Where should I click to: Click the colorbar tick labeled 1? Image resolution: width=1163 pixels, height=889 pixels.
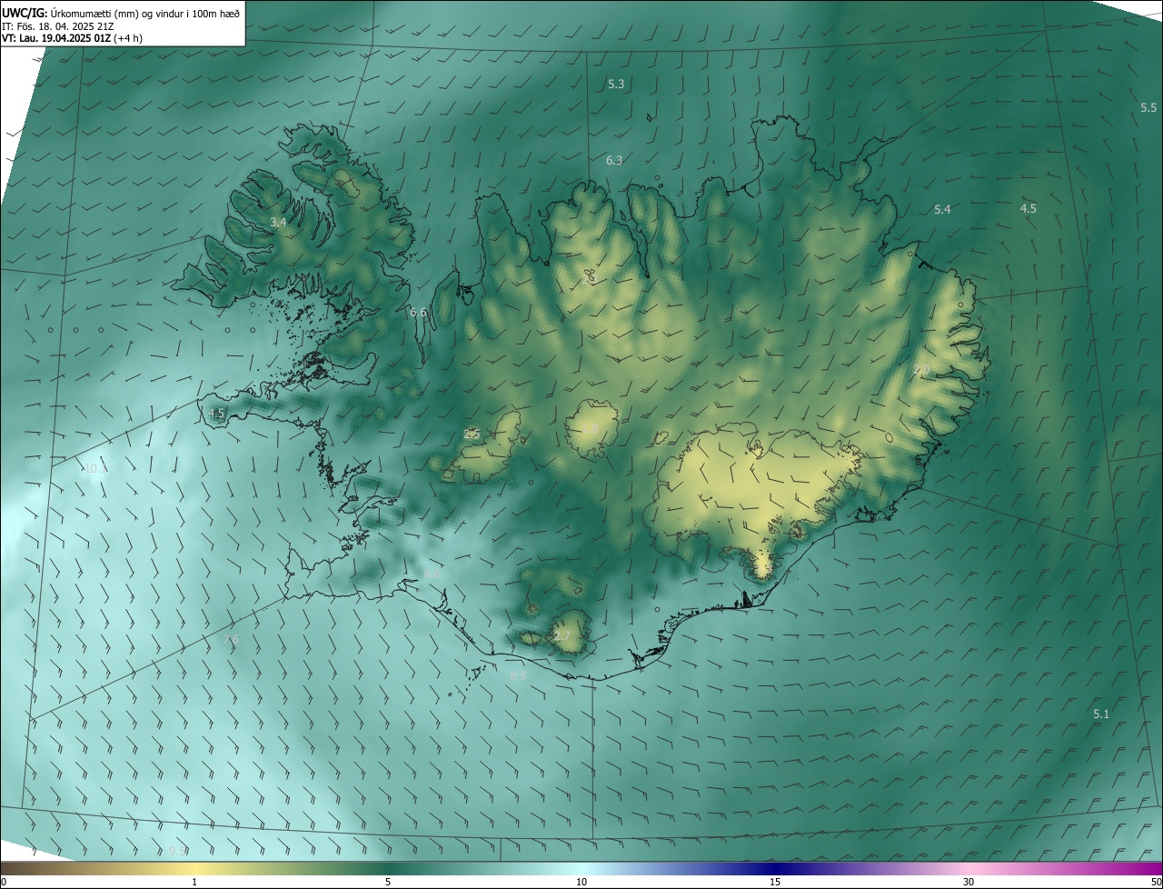click(194, 882)
